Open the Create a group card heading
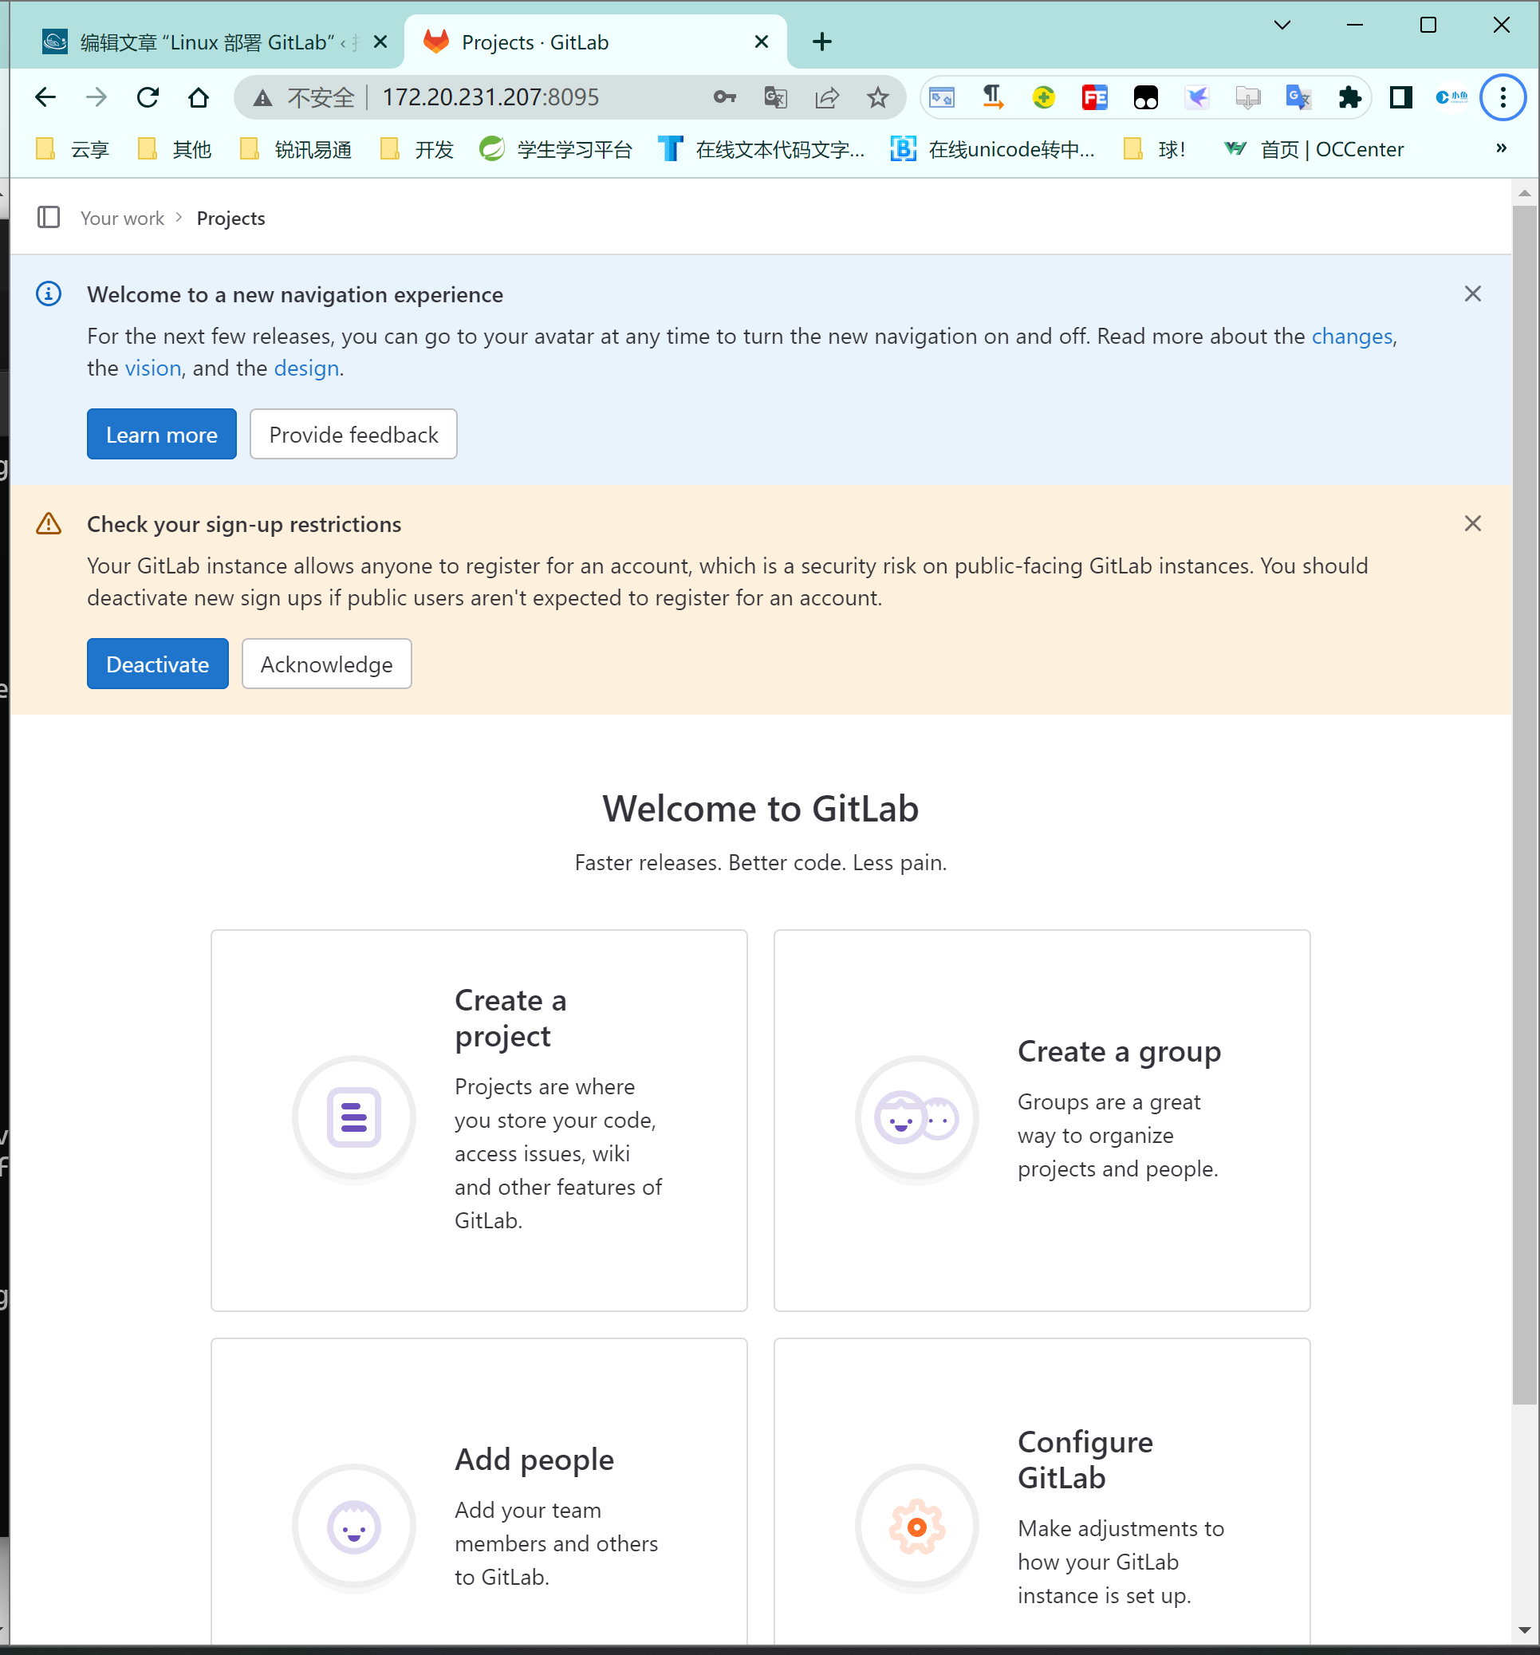Image resolution: width=1540 pixels, height=1655 pixels. (1119, 1051)
